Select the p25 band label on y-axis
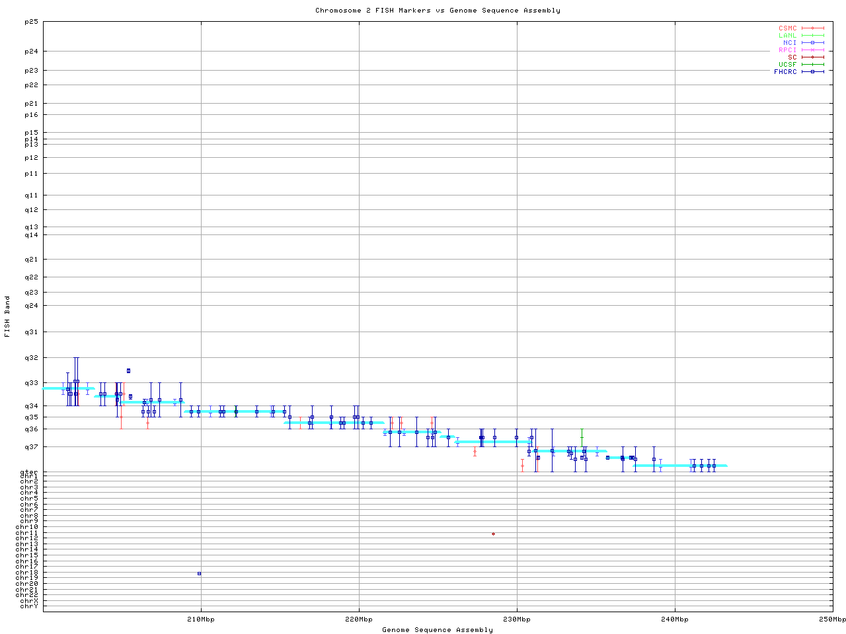The height and width of the screenshot is (634, 846). click(30, 22)
